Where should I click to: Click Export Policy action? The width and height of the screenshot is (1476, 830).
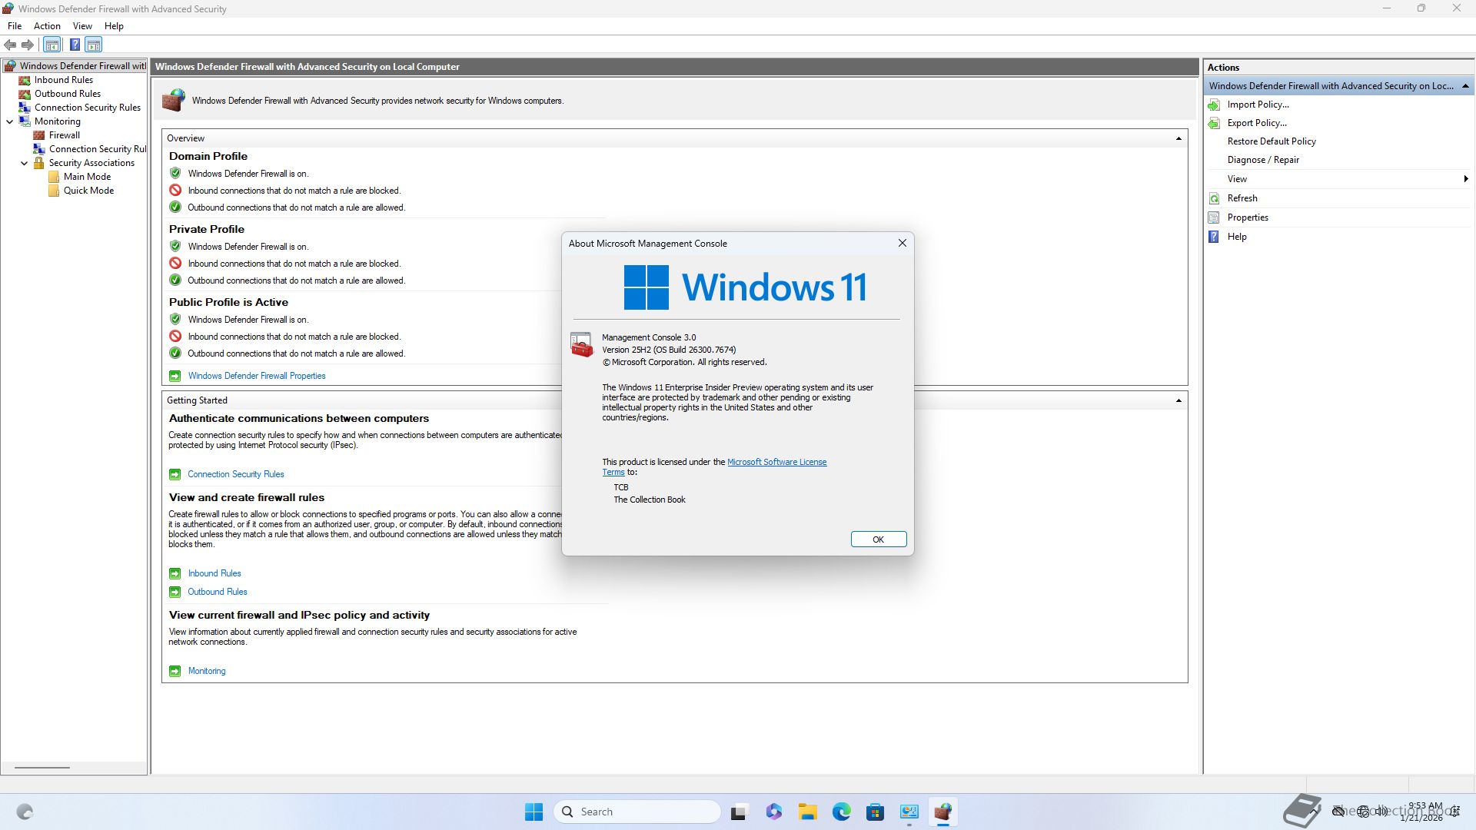pos(1256,123)
